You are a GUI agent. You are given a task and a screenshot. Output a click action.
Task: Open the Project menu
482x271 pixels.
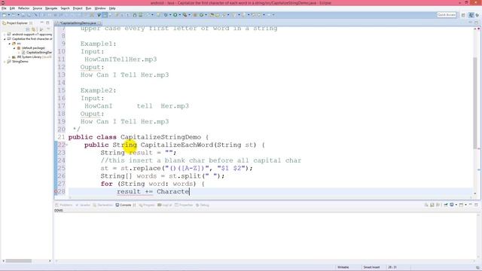(78, 8)
